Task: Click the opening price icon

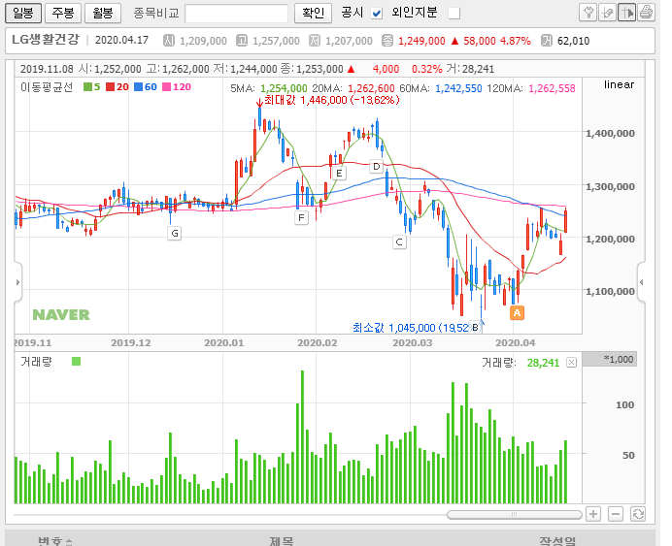Action: pyautogui.click(x=169, y=41)
